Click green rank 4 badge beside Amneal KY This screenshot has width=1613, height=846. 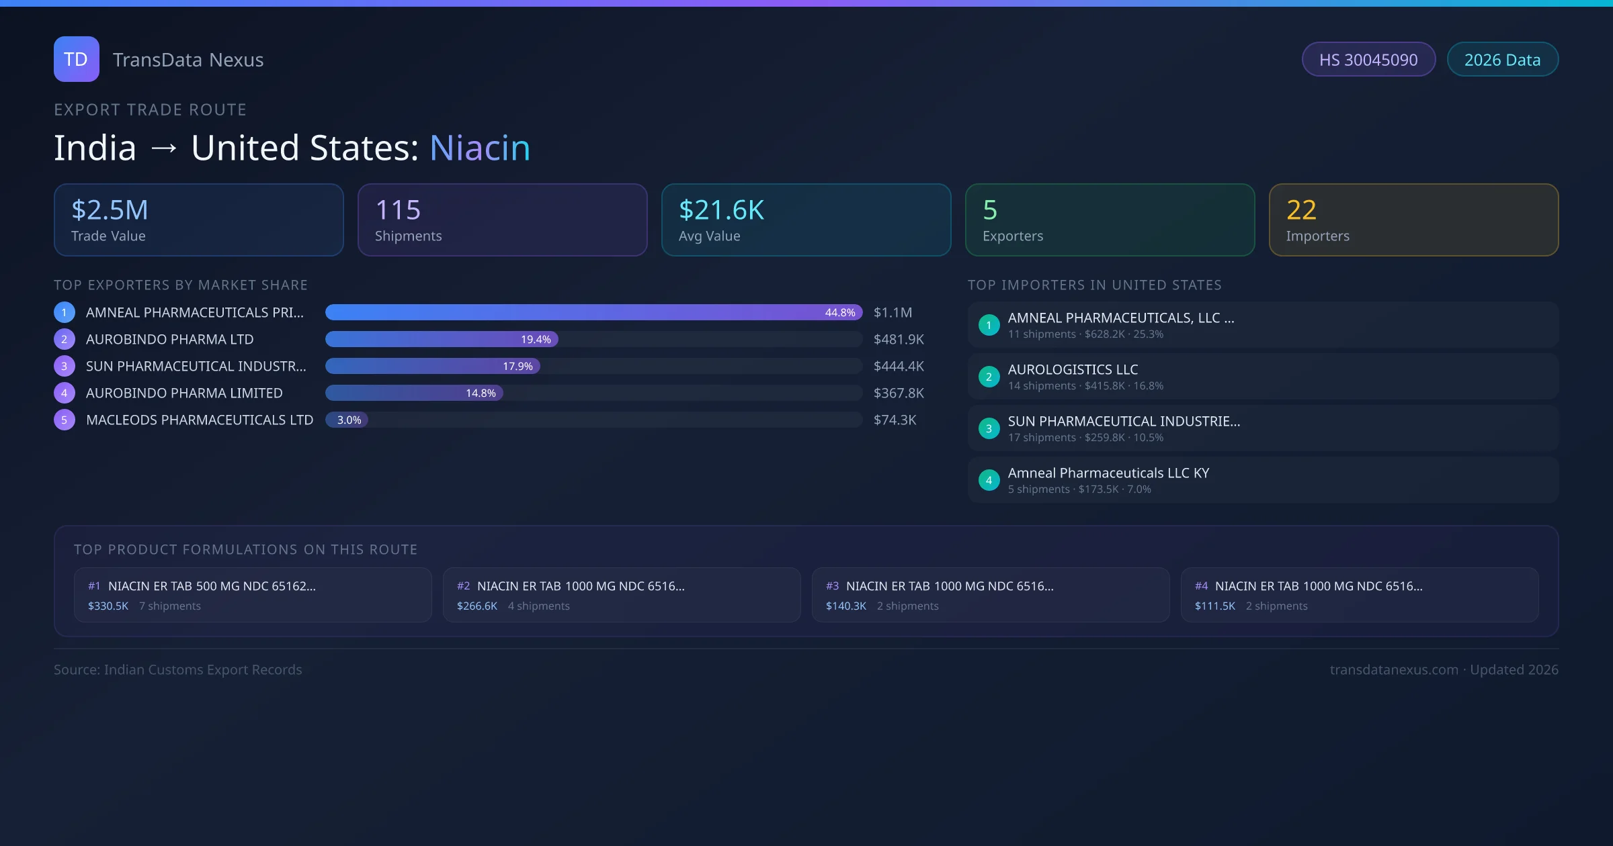point(989,480)
